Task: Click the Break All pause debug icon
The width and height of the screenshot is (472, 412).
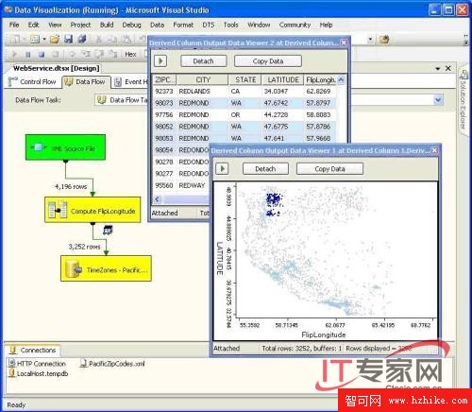Action: click(28, 54)
